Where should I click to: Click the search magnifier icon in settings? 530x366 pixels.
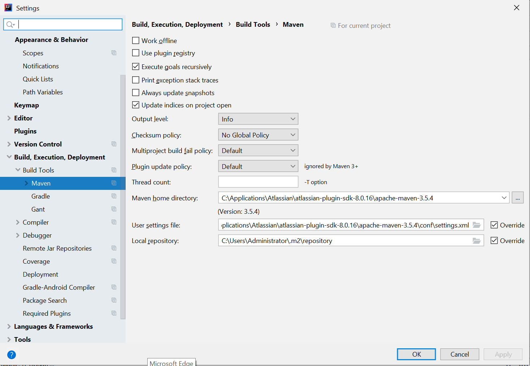(10, 25)
